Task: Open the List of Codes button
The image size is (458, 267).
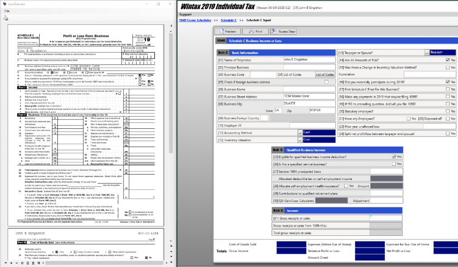Action: point(325,75)
